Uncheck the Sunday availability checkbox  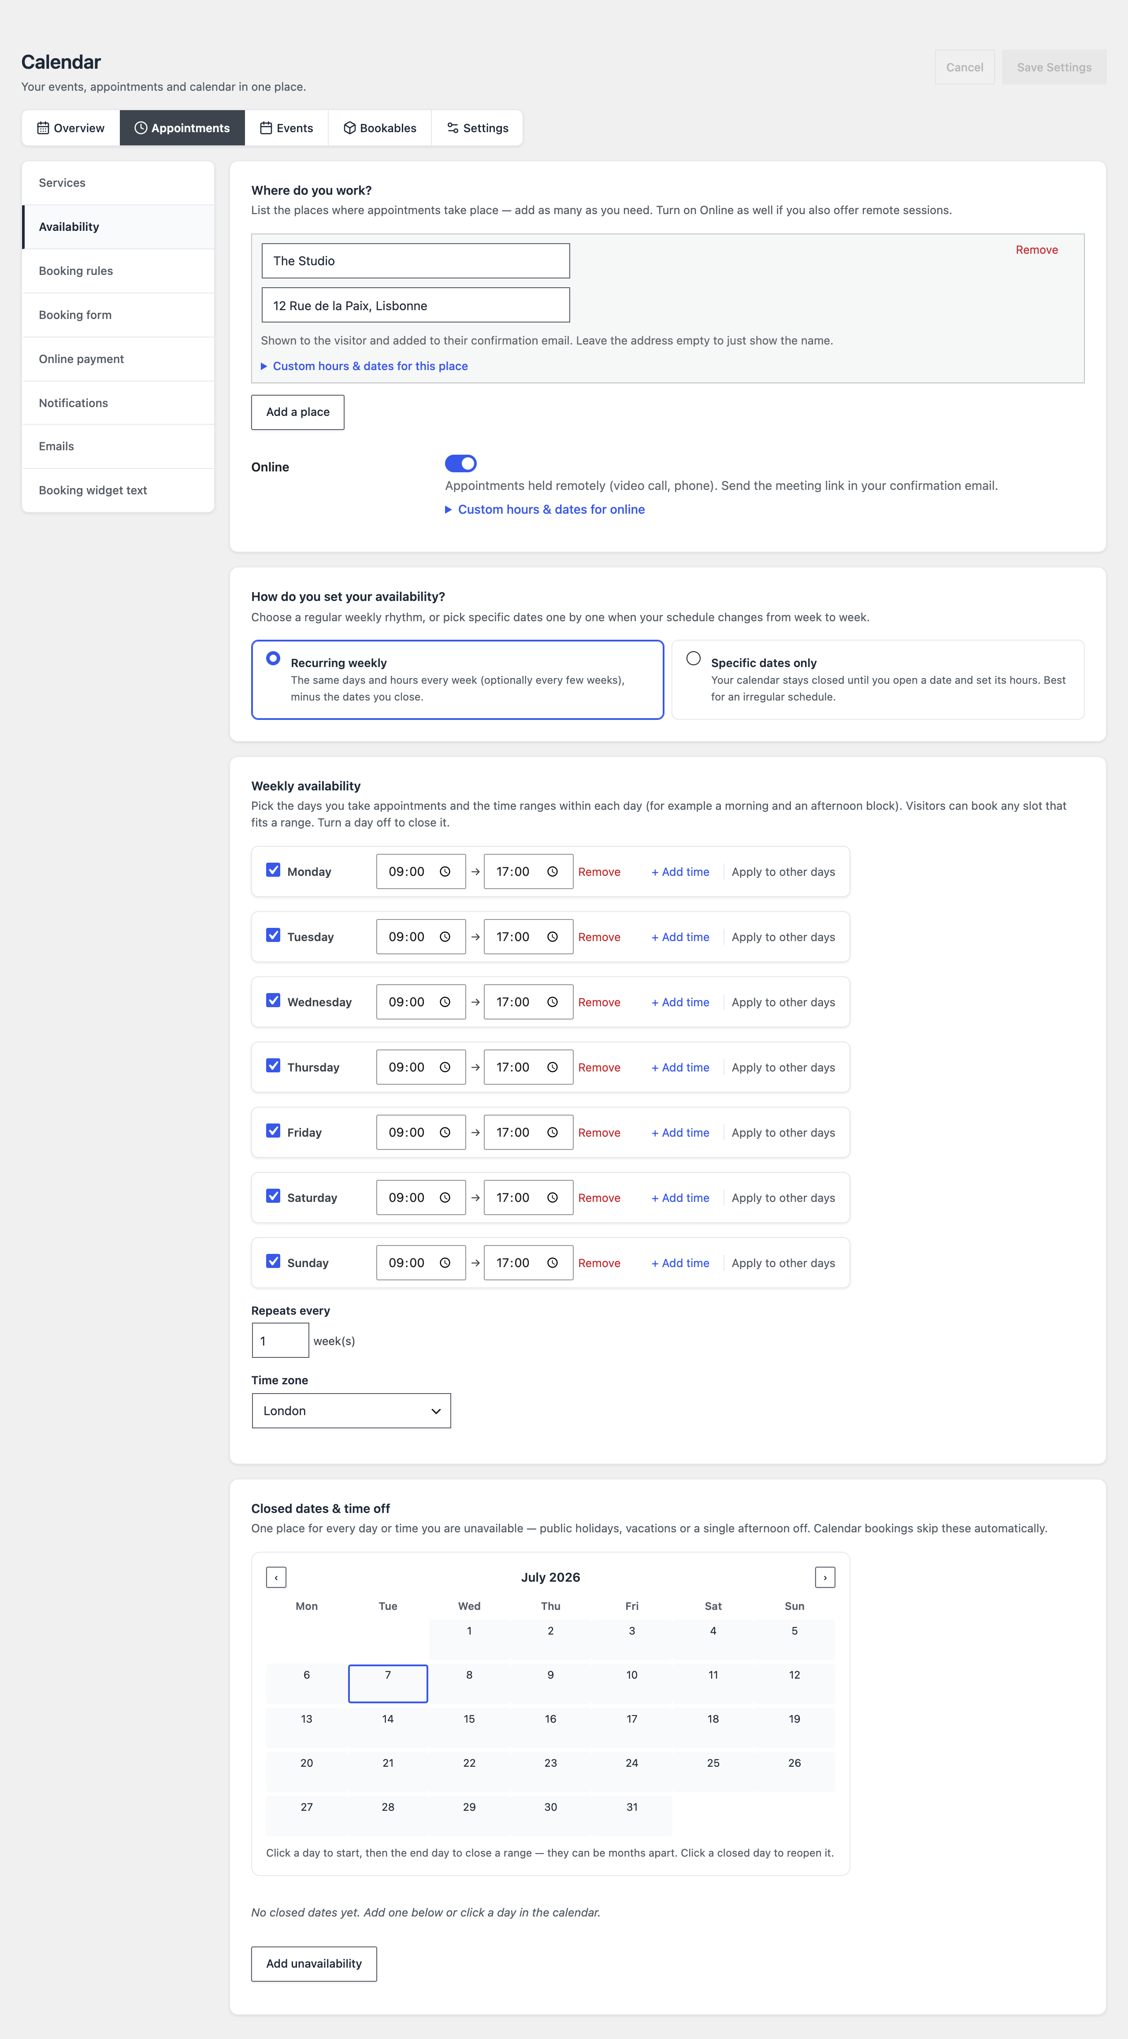(273, 1261)
